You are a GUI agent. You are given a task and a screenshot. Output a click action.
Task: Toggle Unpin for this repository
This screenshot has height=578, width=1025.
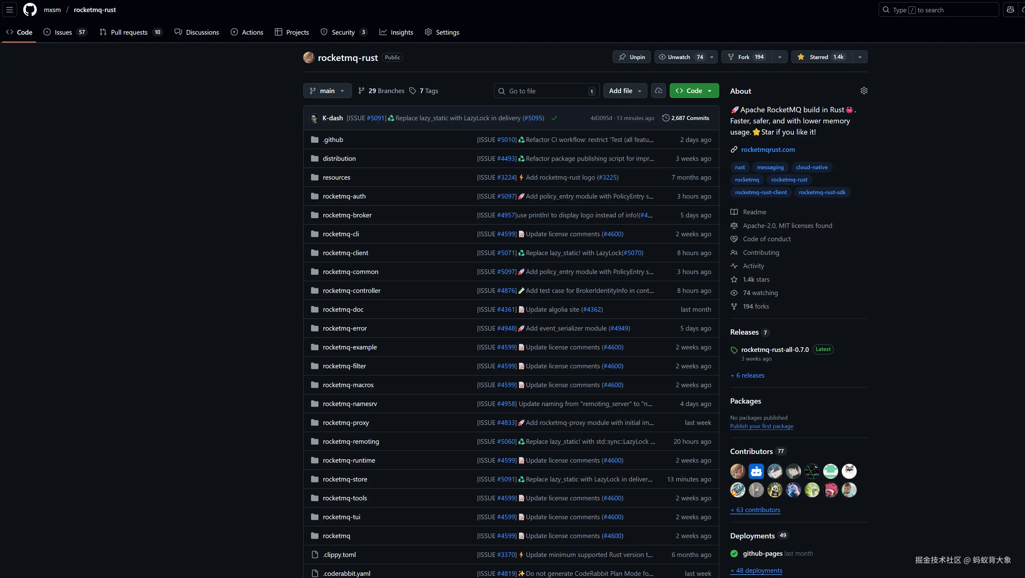pos(631,57)
